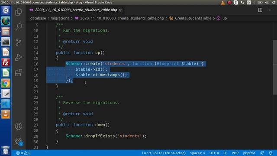Close the create_students_table.php tab

pyautogui.click(x=120, y=10)
